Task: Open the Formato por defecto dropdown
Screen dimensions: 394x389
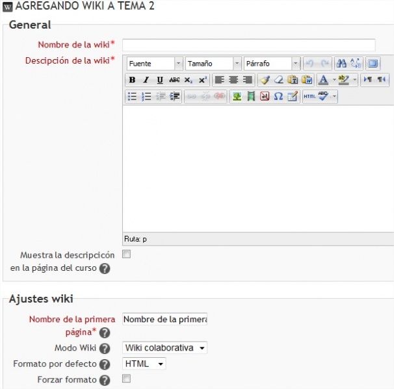Action: (x=144, y=364)
